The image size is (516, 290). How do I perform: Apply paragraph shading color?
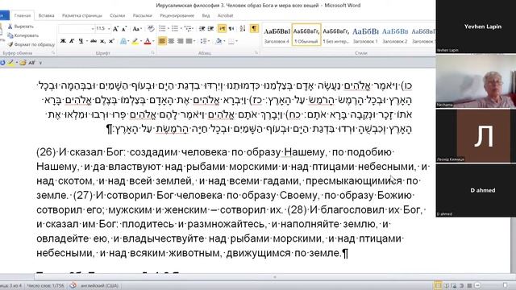coord(218,41)
